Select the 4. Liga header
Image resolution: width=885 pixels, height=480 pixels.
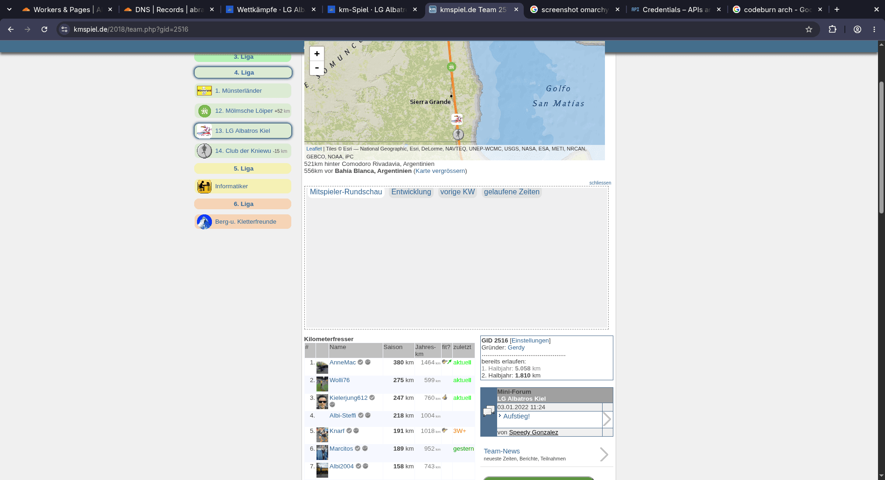point(243,73)
